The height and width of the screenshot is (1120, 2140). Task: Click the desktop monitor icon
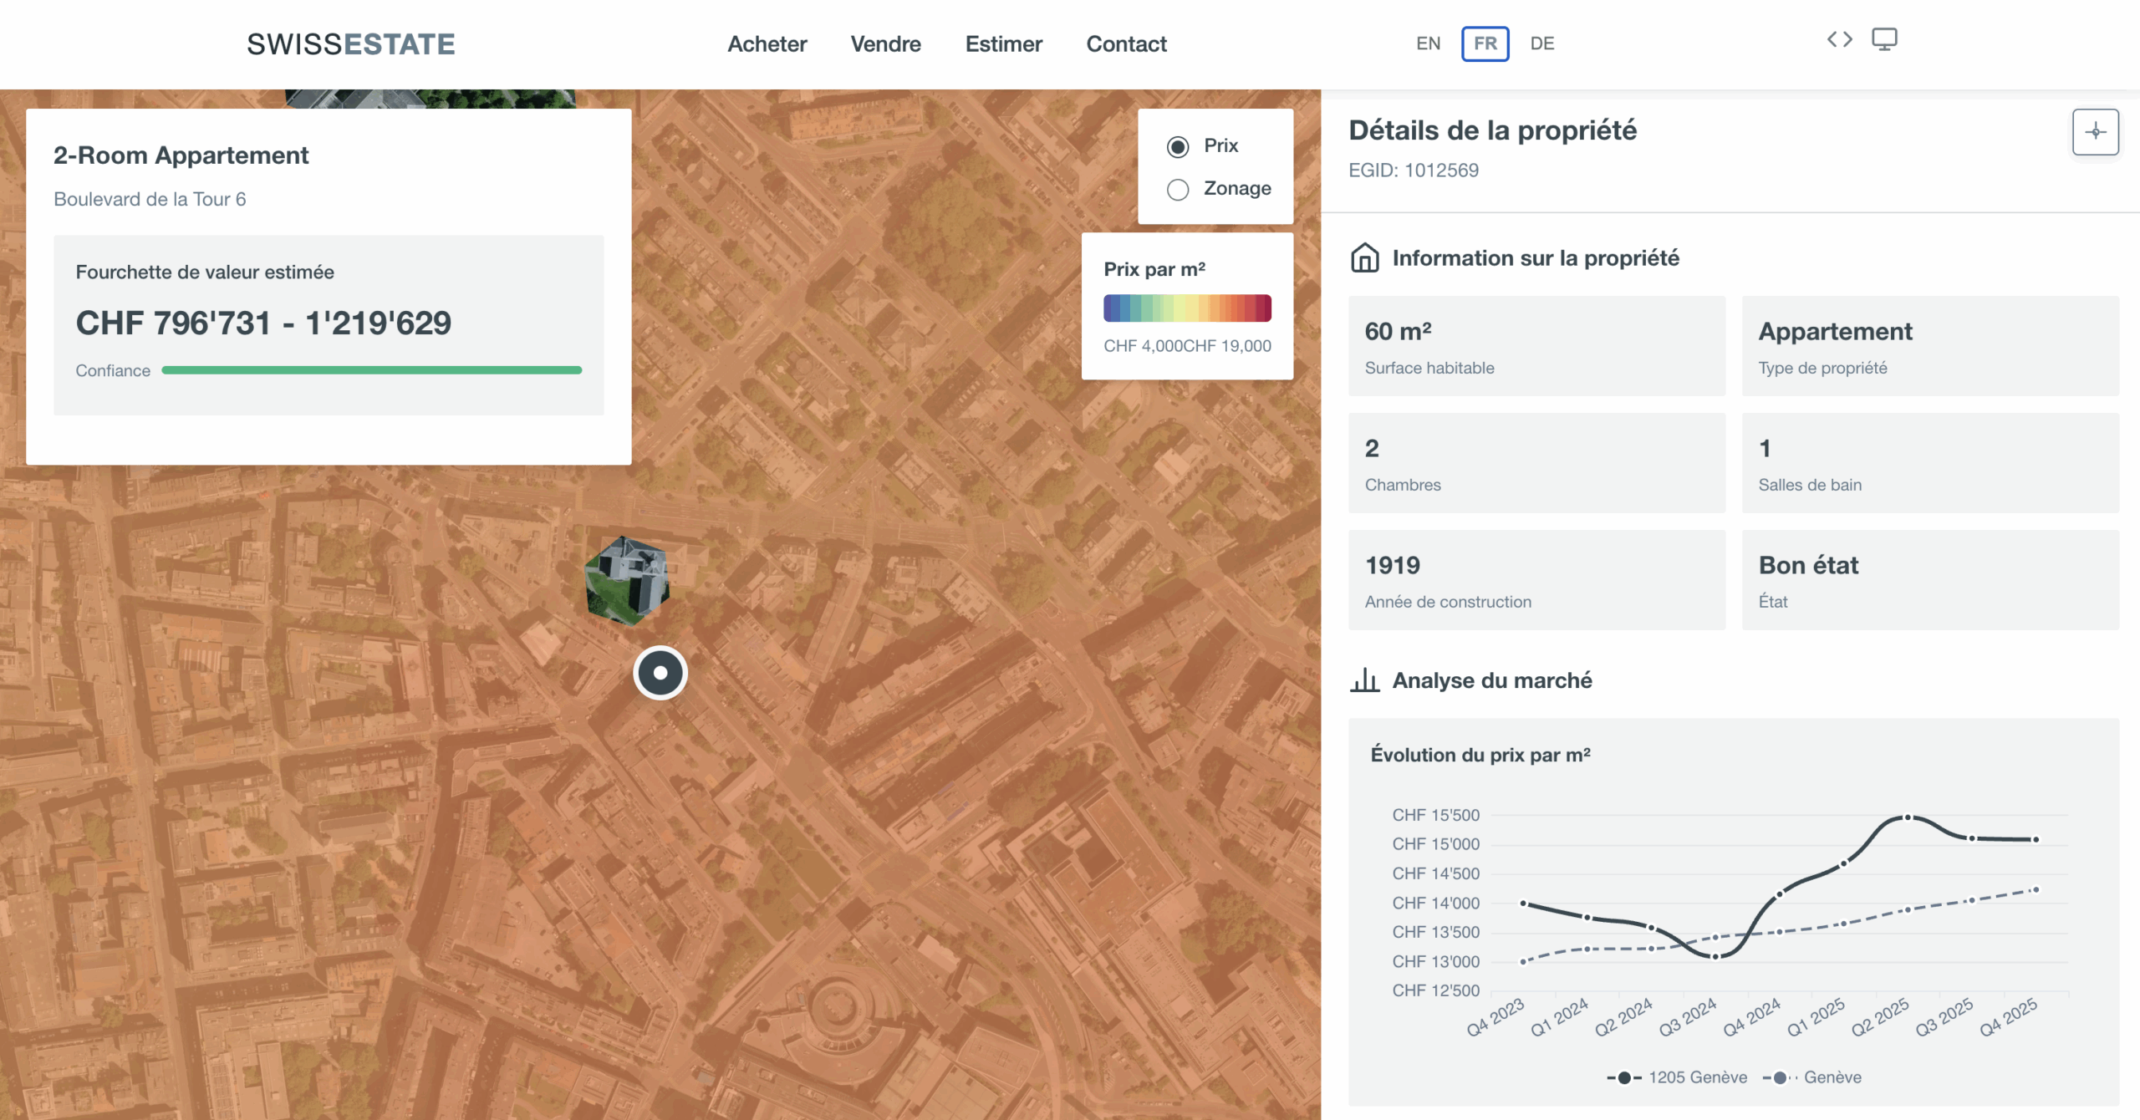[1884, 39]
